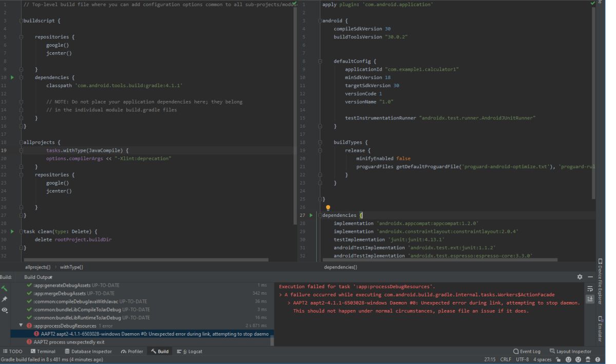Select the :app:generateDebugAssets task row
Viewport: 616px width, 364px height.
coord(142,285)
